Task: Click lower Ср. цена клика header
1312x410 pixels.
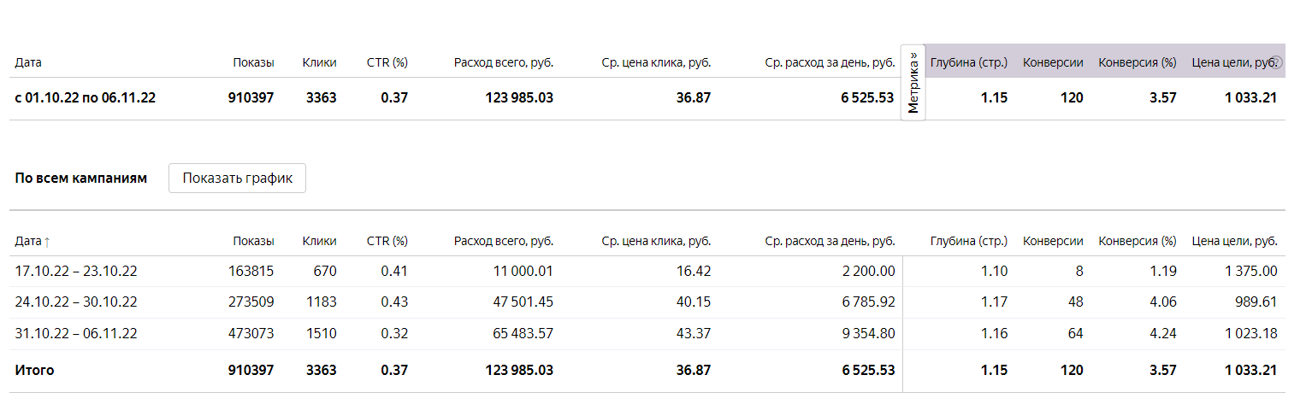Action: pyautogui.click(x=656, y=241)
